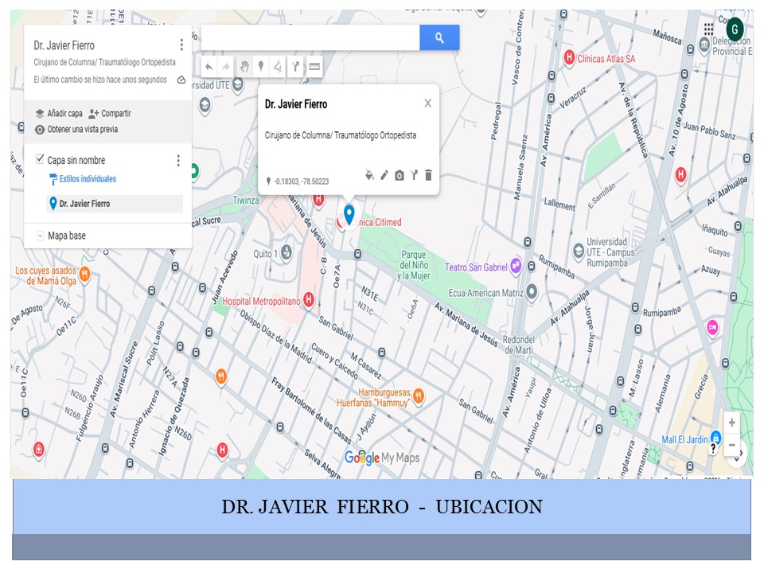Click Los cuyes asados restaurant marker
The image size is (764, 573).
click(85, 275)
